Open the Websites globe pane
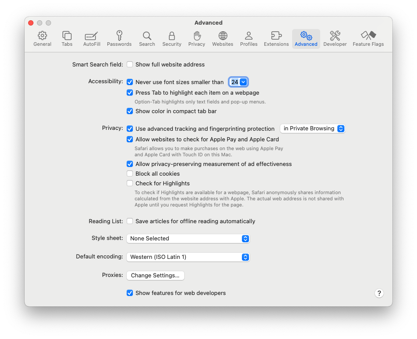The image size is (417, 339). click(x=223, y=39)
